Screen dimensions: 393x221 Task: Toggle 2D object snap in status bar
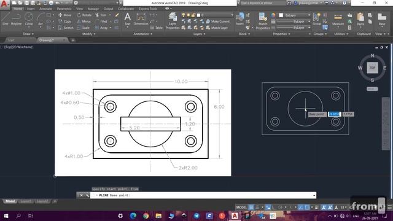pyautogui.click(x=307, y=207)
